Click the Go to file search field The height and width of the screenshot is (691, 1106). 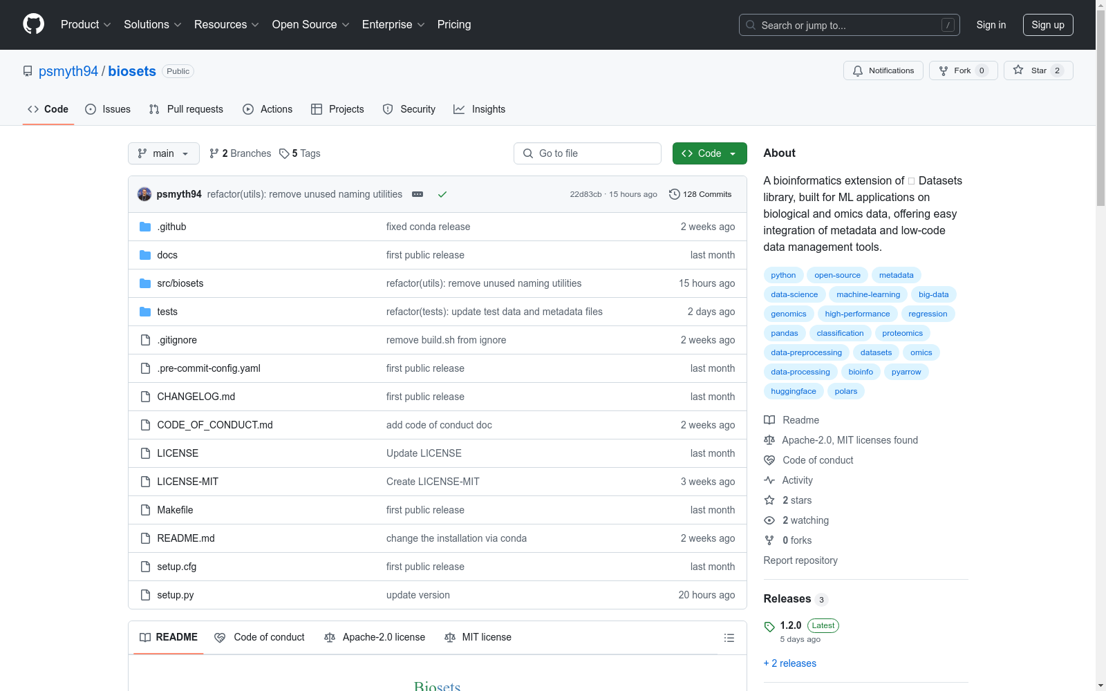588,153
